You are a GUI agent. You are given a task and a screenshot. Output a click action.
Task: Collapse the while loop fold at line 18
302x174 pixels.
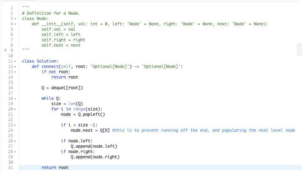pos(15,99)
